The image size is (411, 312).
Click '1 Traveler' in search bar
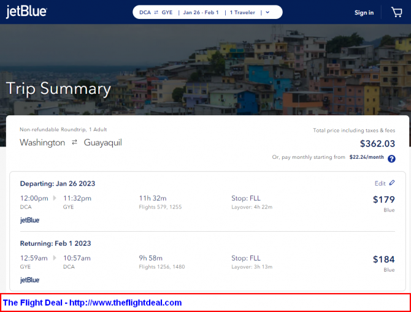pos(242,12)
